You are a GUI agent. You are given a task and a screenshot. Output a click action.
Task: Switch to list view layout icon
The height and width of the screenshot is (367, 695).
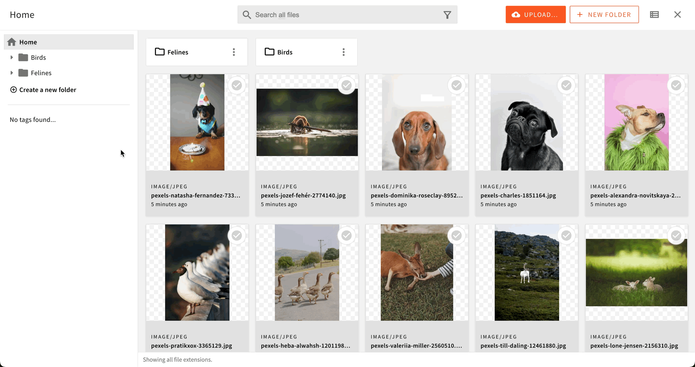click(654, 15)
